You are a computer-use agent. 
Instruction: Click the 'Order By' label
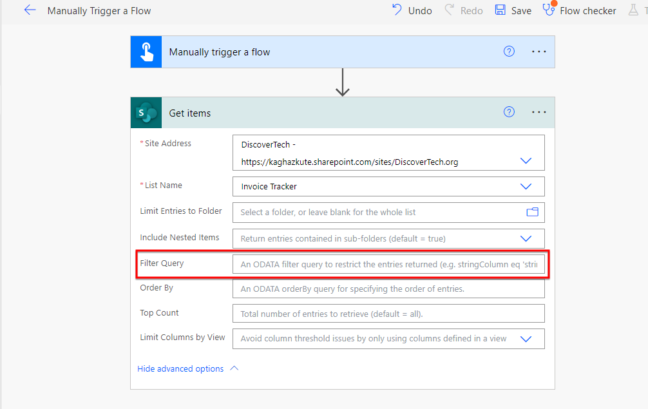point(157,287)
